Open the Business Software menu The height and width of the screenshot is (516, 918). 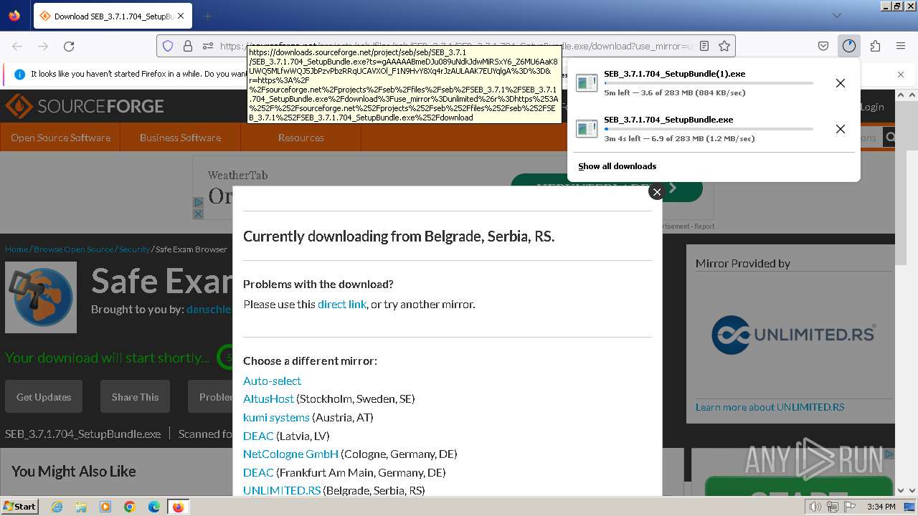pos(180,138)
